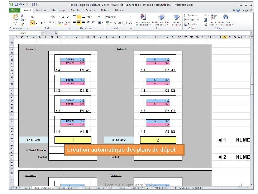Click the Coller paste icon

pyautogui.click(x=16, y=17)
